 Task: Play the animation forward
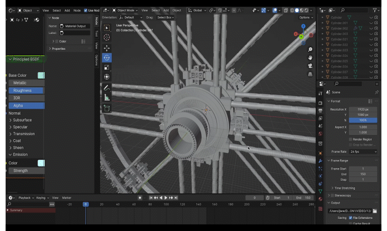click(x=166, y=197)
